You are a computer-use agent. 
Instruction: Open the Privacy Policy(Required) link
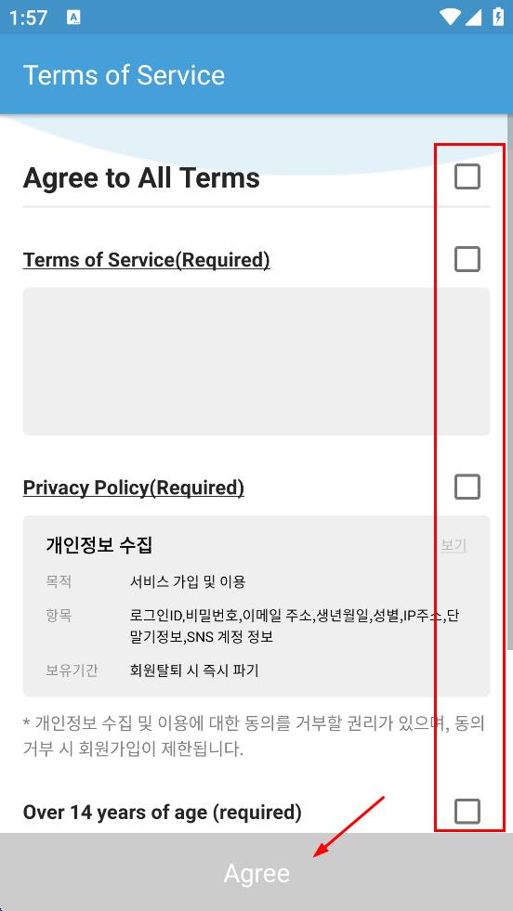point(133,488)
